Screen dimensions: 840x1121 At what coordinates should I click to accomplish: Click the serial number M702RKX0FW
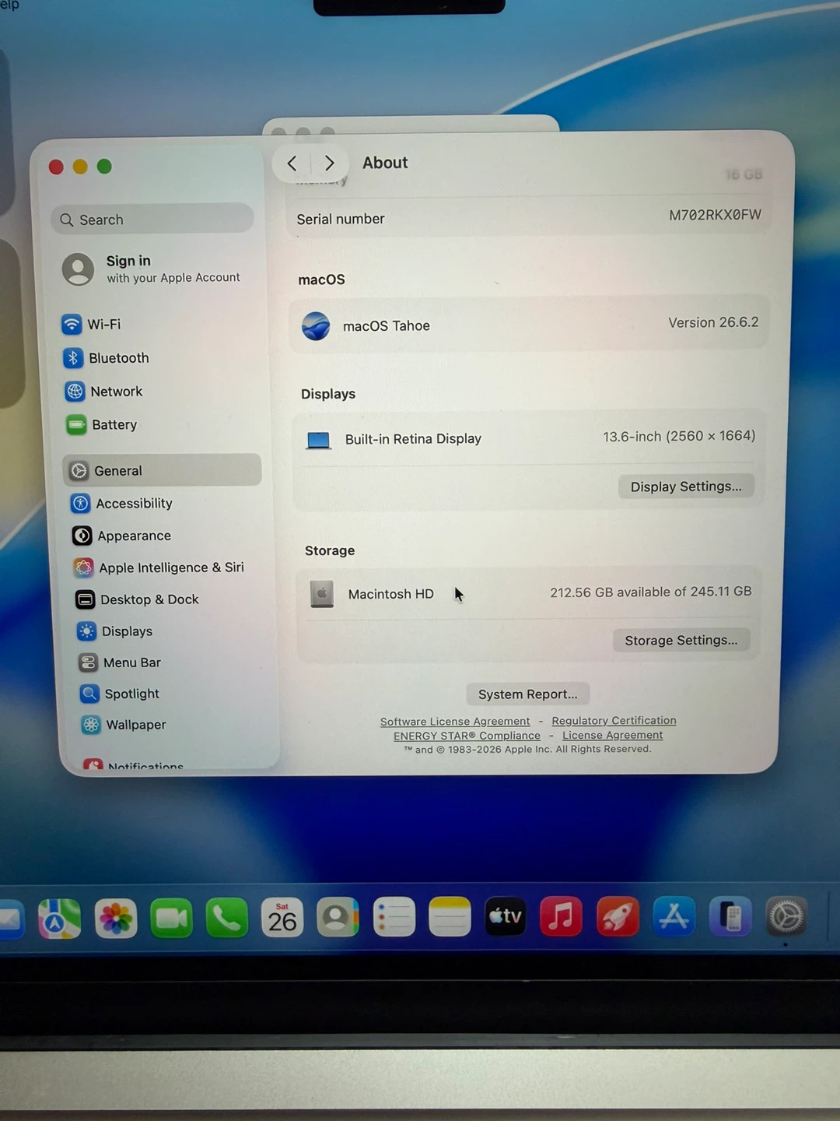[x=715, y=215]
